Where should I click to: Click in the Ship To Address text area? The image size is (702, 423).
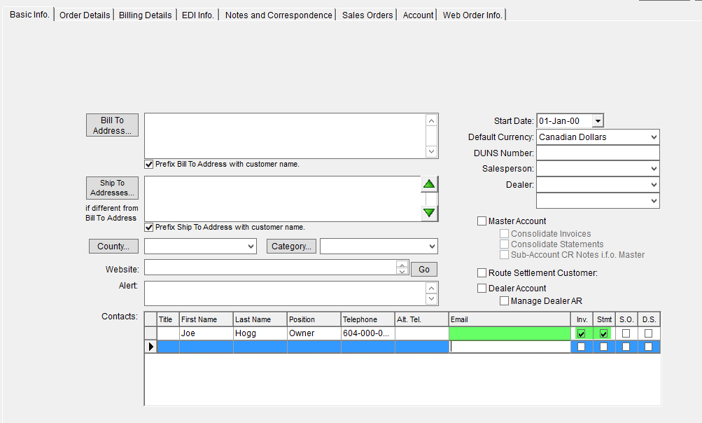point(283,198)
